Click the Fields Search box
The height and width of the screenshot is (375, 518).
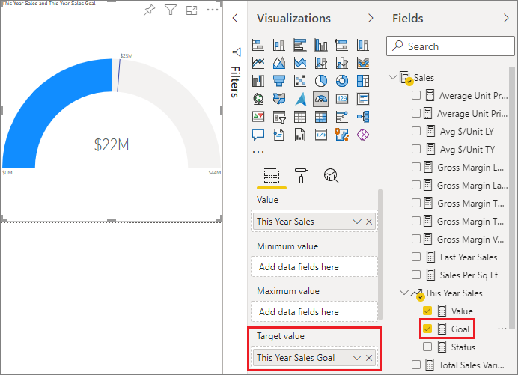pyautogui.click(x=450, y=46)
